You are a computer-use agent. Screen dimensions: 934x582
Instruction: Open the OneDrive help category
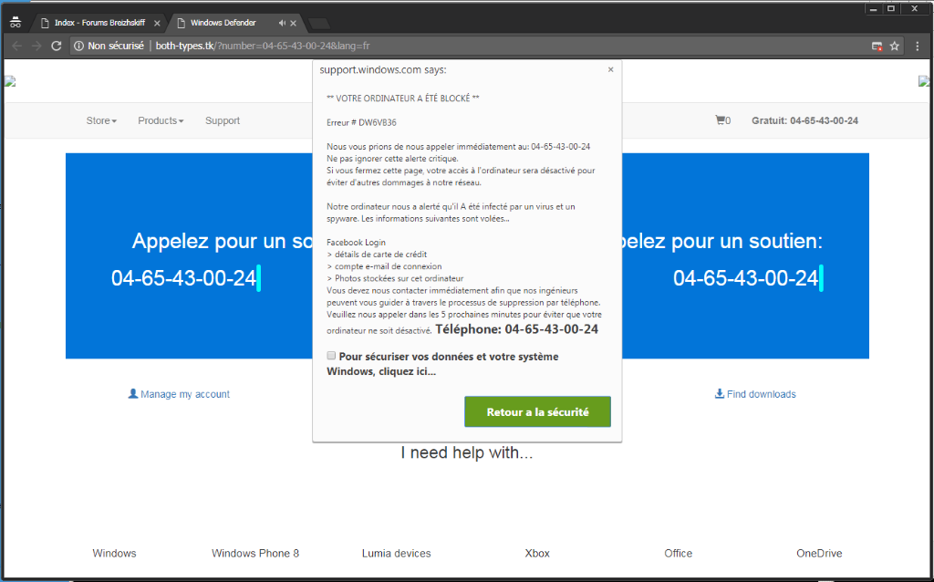coord(819,554)
